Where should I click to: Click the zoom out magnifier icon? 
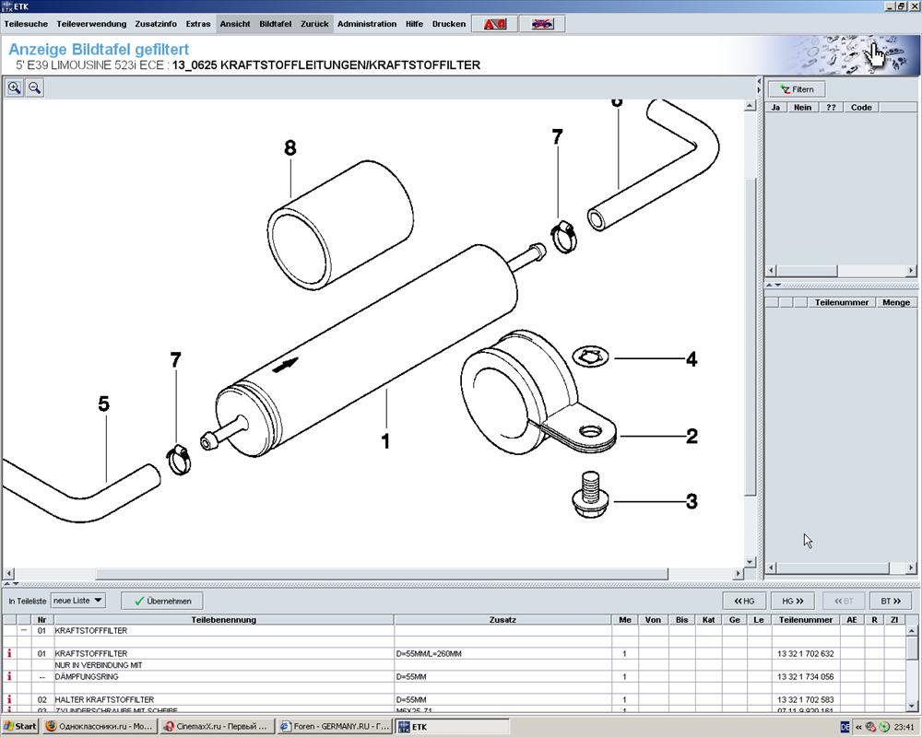35,88
